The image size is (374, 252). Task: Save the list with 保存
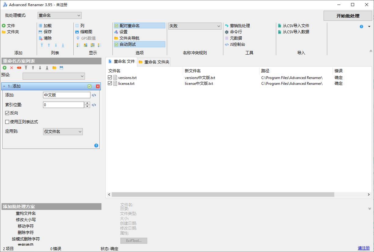pos(45,32)
